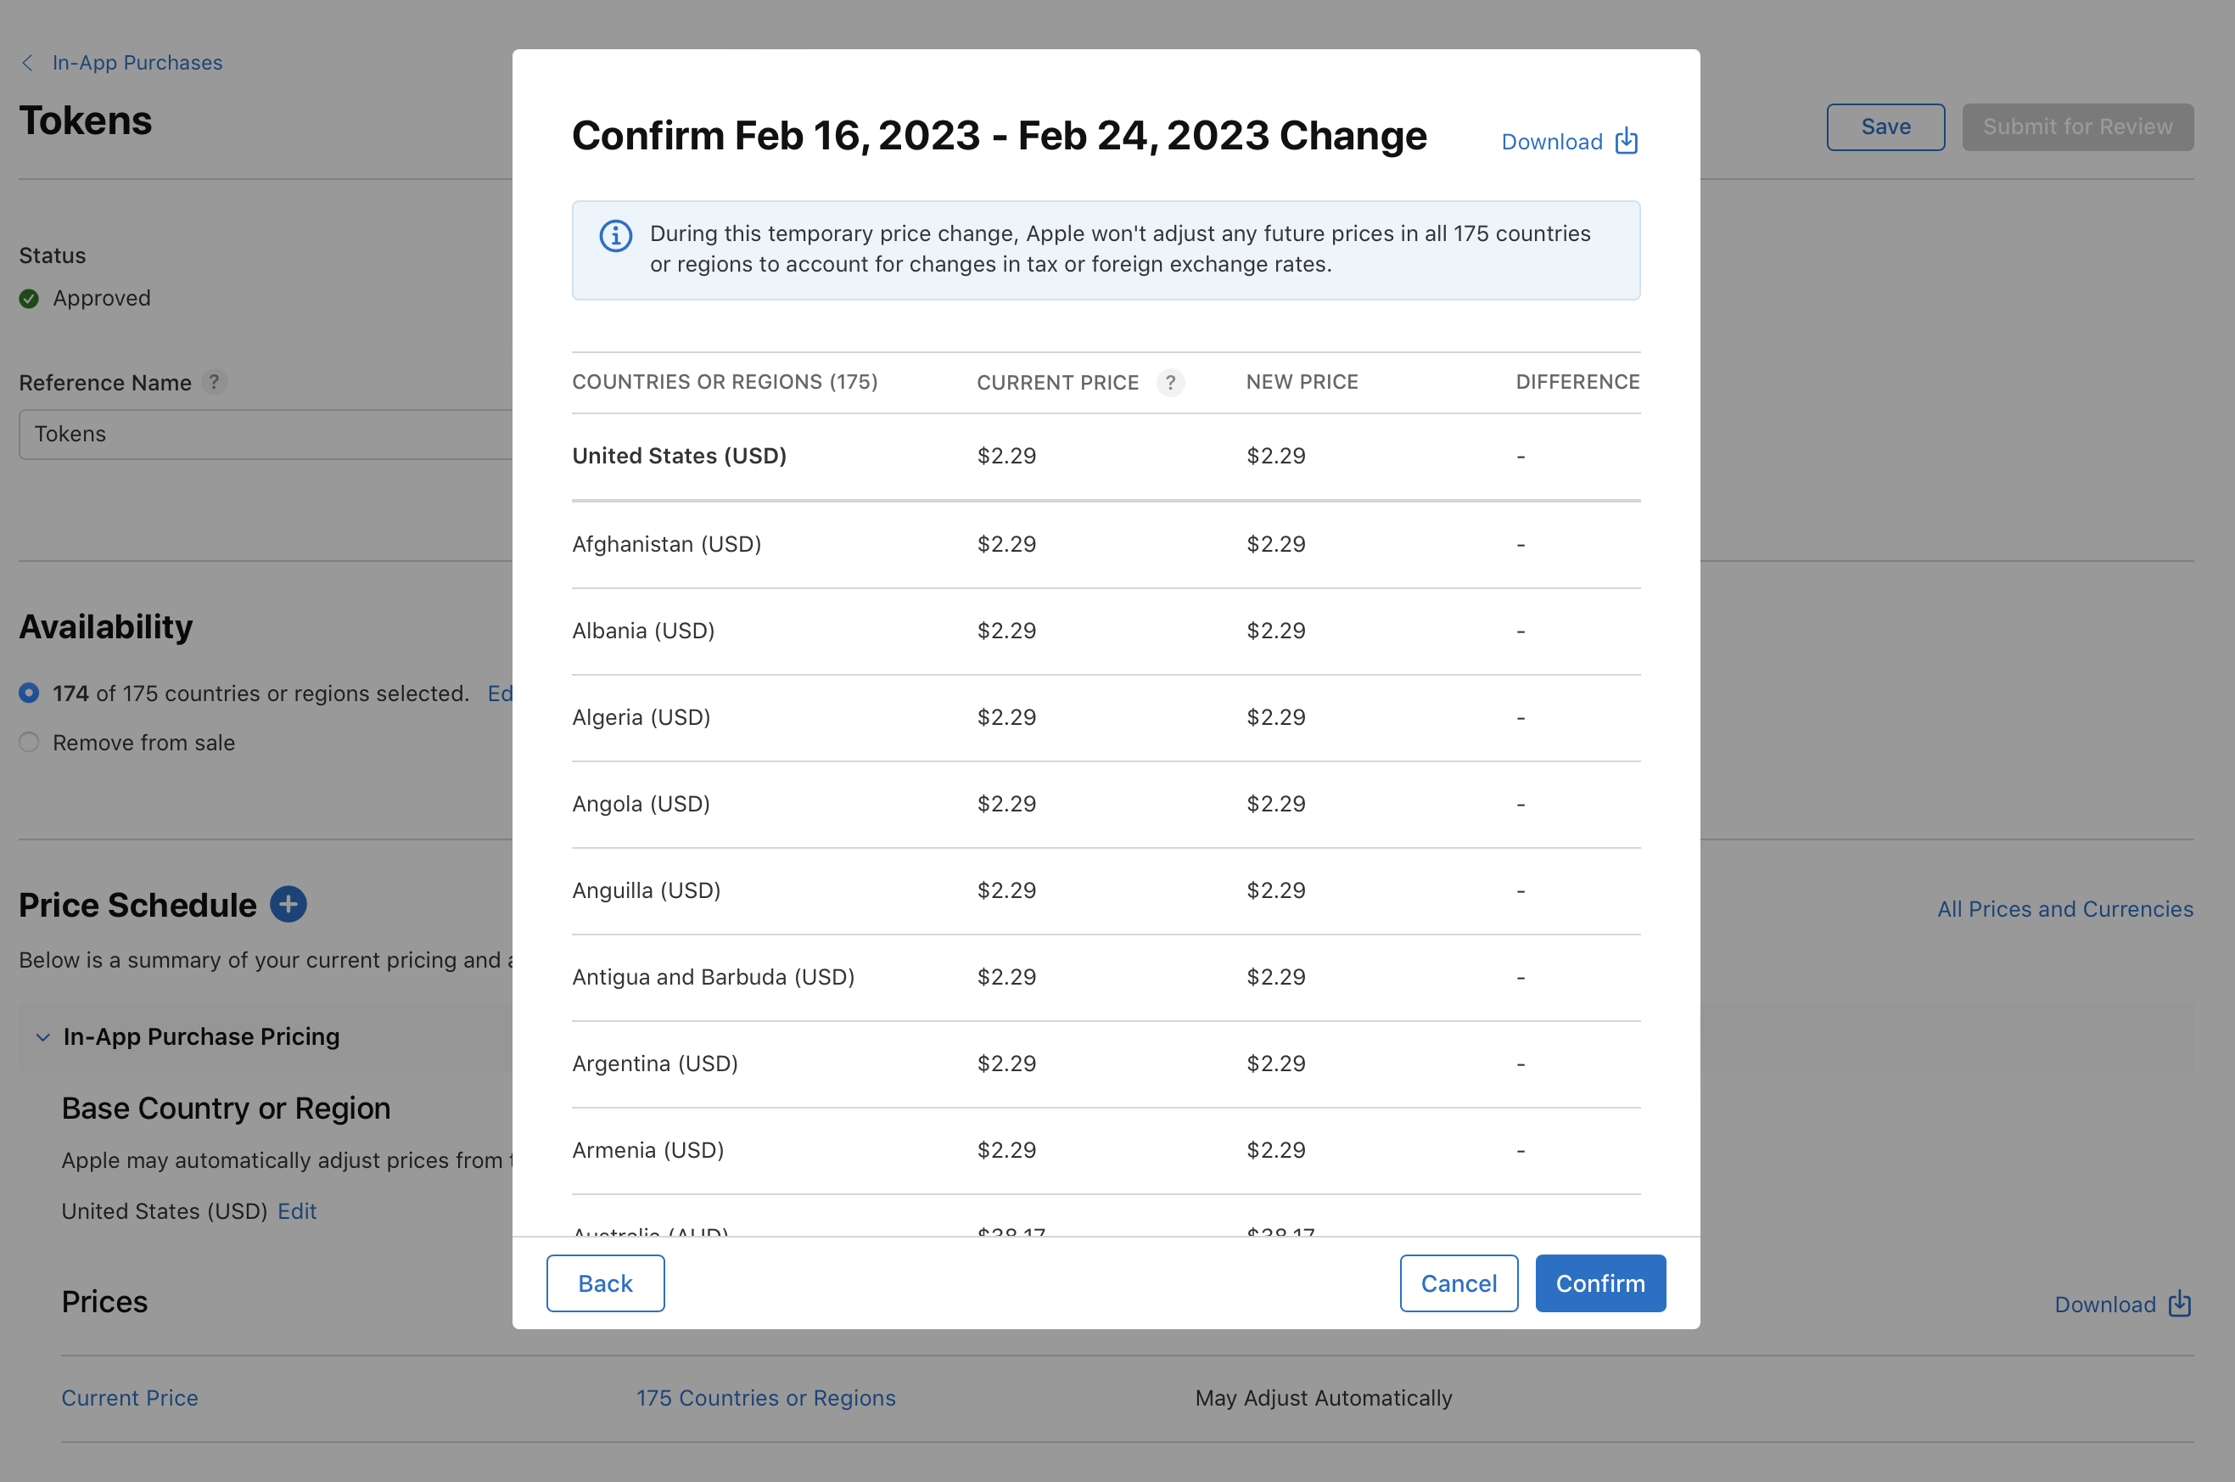Click the info icon in the blue notice banner
The height and width of the screenshot is (1482, 2235).
[x=615, y=236]
